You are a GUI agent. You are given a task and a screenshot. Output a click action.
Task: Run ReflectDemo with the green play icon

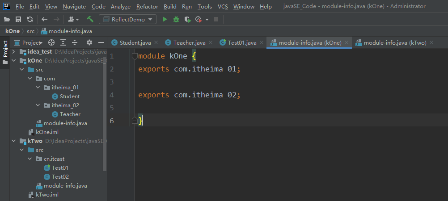[x=165, y=19]
